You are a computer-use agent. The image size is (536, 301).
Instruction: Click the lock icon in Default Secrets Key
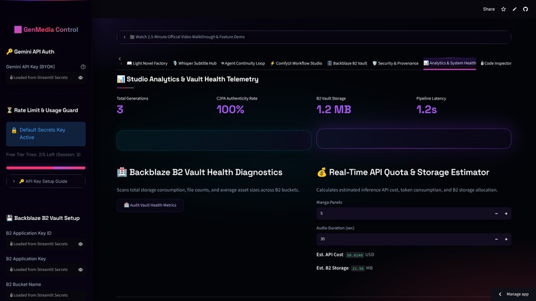click(x=14, y=130)
